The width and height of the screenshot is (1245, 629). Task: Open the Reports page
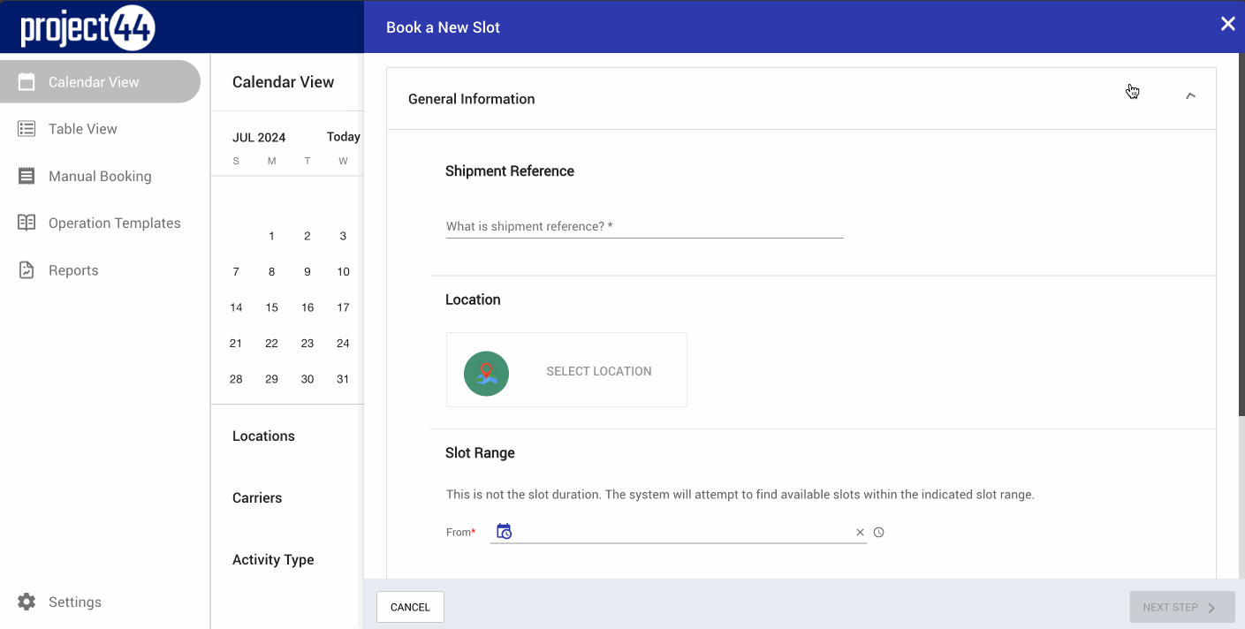(100, 270)
